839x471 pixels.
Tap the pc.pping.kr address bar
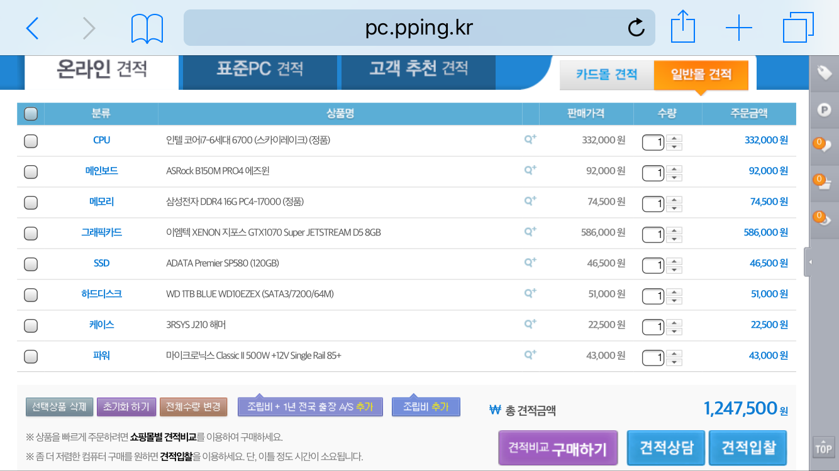coord(419,28)
